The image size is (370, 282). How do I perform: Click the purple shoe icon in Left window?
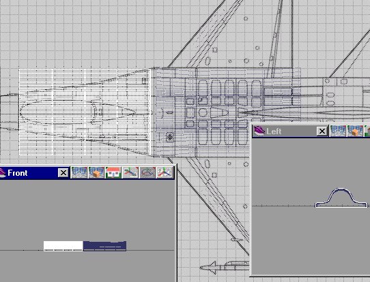[259, 131]
